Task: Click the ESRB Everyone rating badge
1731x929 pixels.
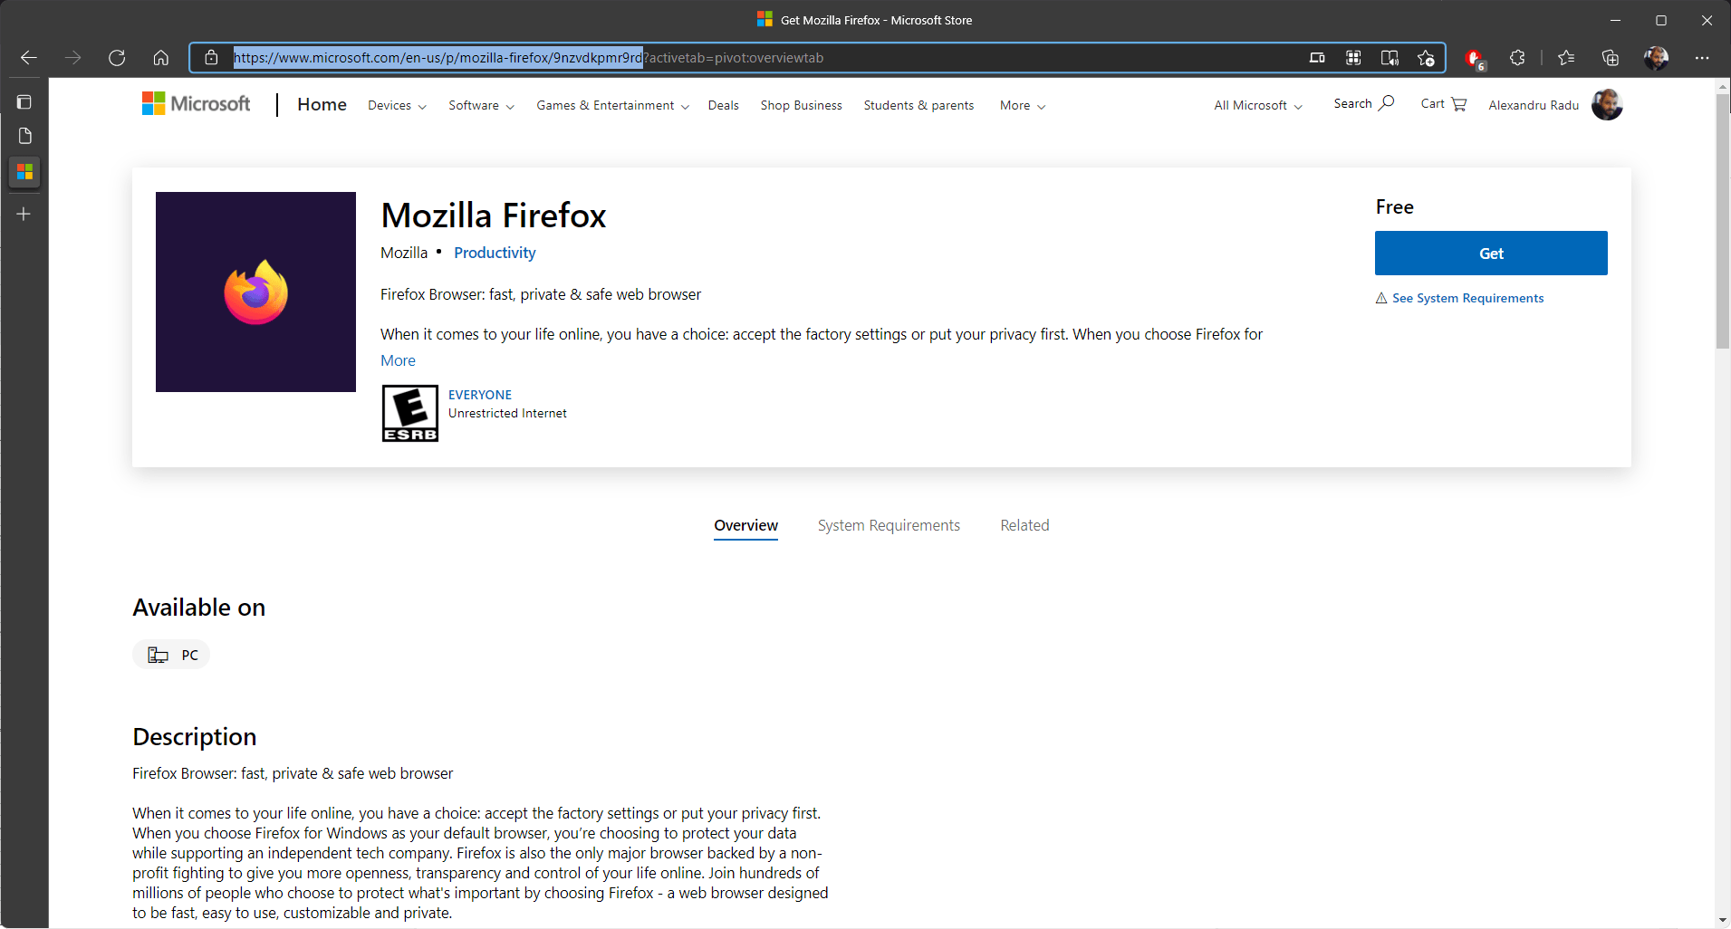Action: [410, 414]
